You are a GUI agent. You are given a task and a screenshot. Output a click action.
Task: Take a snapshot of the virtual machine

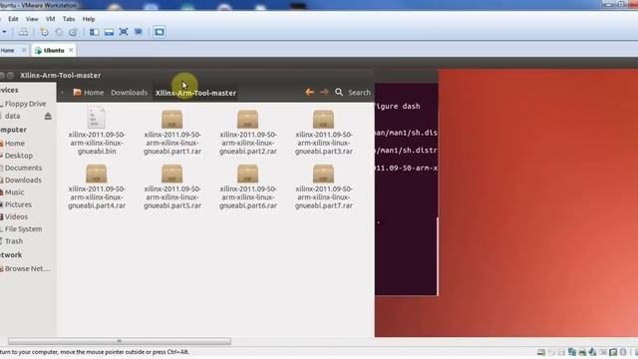44,32
